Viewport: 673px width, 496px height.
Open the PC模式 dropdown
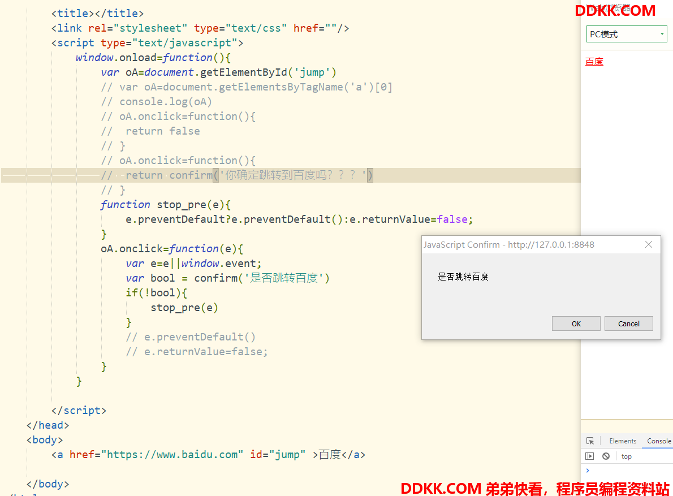(626, 34)
